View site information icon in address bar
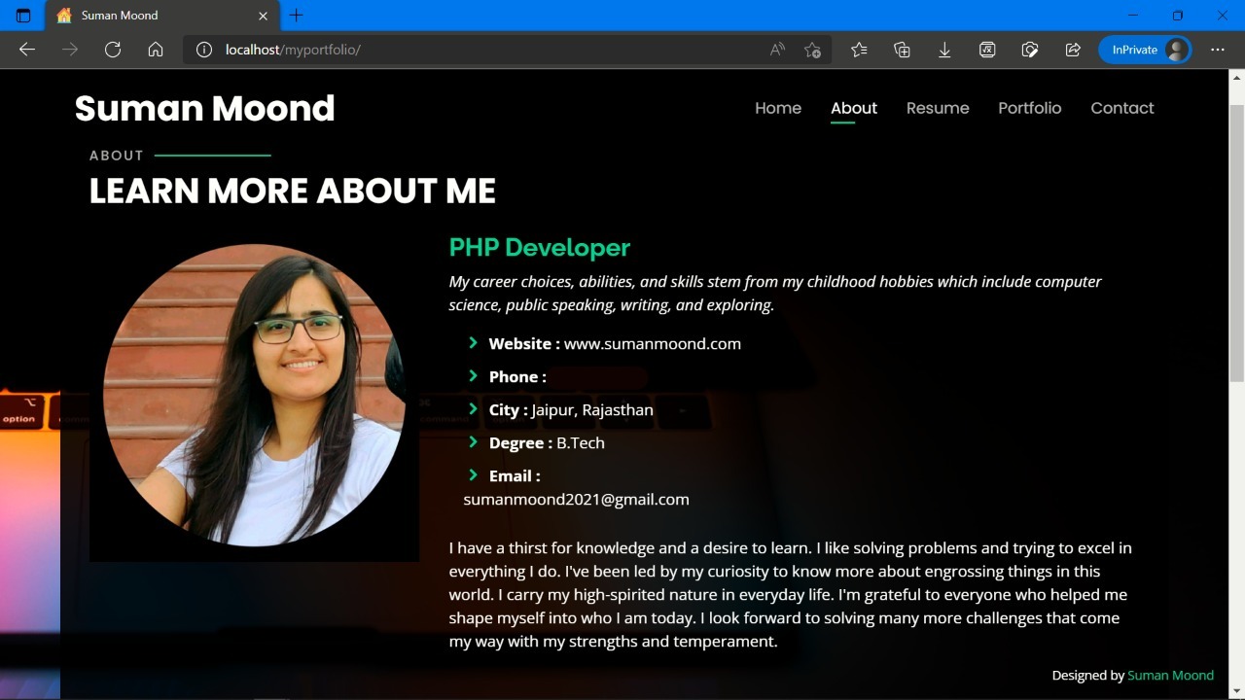Image resolution: width=1245 pixels, height=700 pixels. click(204, 50)
